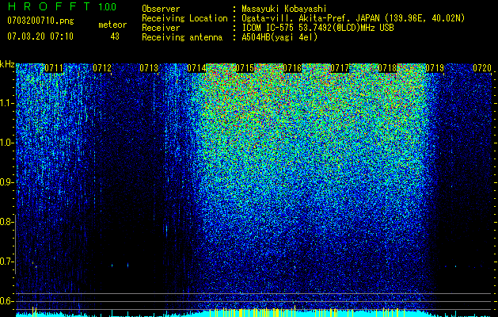
Task: Click the HROFFT title text
Action: pyautogui.click(x=50, y=6)
